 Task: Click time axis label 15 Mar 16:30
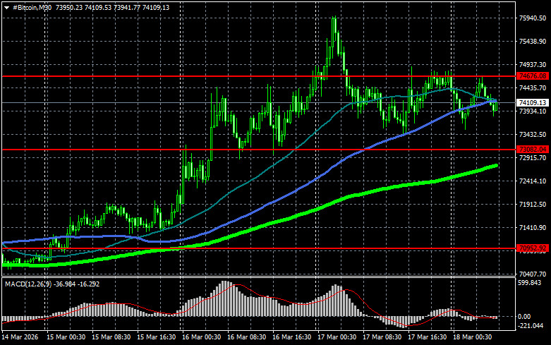click(157, 337)
